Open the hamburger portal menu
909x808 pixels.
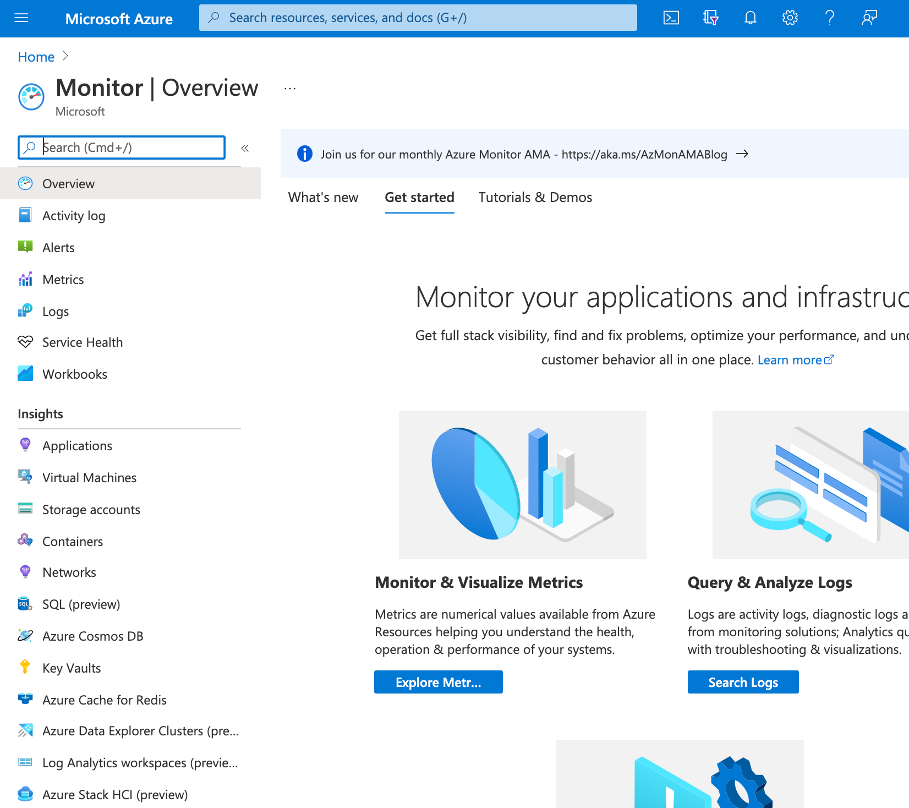tap(21, 18)
